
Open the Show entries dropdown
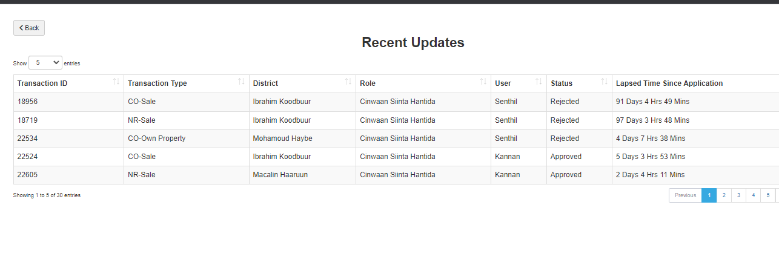[45, 62]
